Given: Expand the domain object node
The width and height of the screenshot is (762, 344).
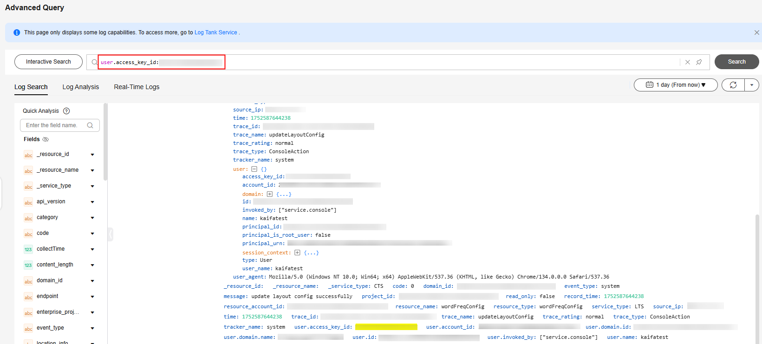Looking at the screenshot, I should [x=269, y=194].
